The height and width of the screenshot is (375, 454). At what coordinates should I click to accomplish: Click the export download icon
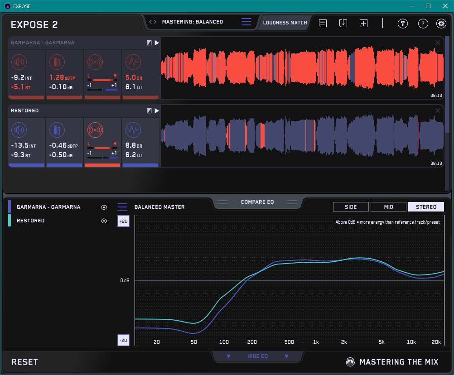(343, 23)
